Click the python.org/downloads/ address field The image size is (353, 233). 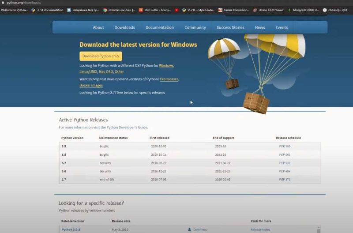(x=24, y=3)
